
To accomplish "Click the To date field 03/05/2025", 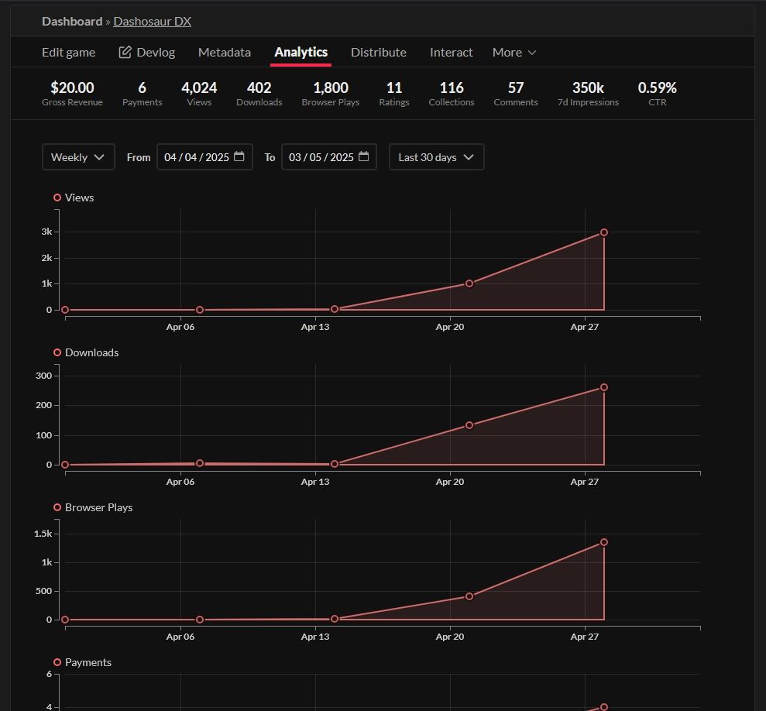I will pos(328,157).
